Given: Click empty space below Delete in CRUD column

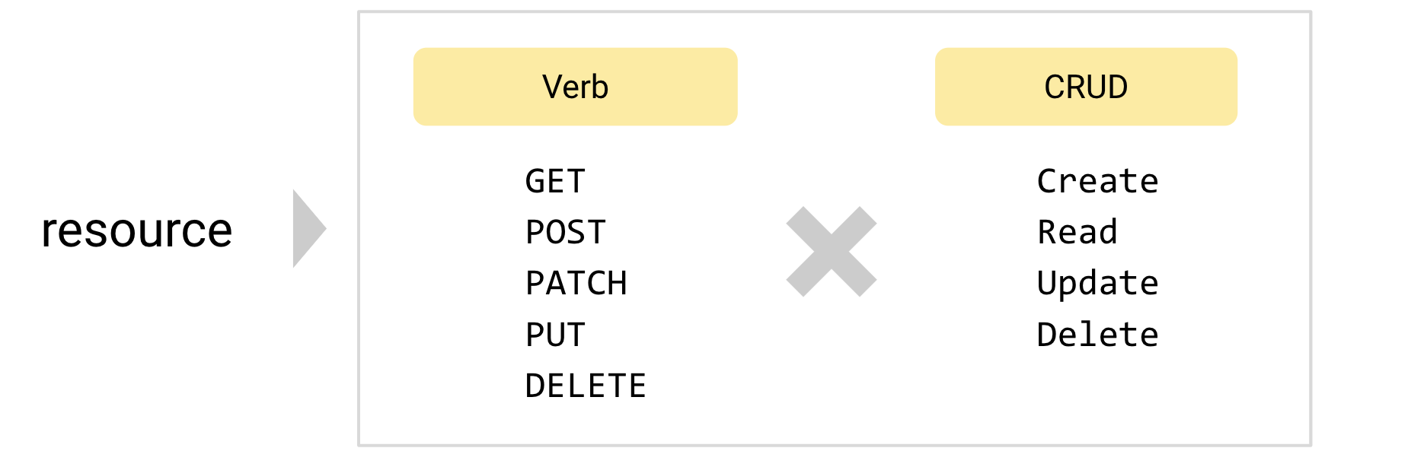Looking at the screenshot, I should coord(1098,396).
